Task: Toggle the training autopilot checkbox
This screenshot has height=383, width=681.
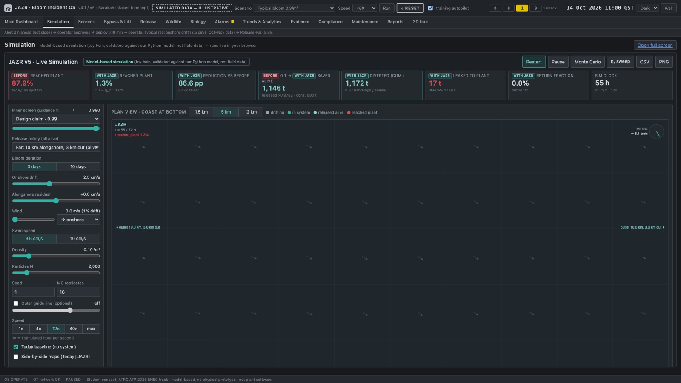Action: pyautogui.click(x=430, y=8)
